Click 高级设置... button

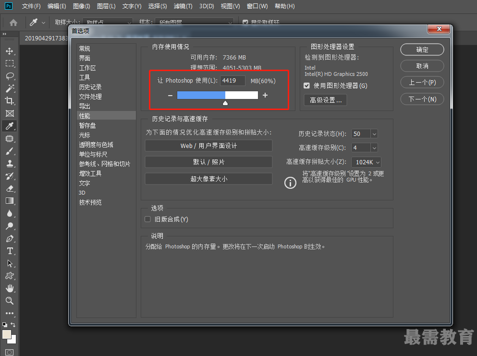click(x=326, y=100)
